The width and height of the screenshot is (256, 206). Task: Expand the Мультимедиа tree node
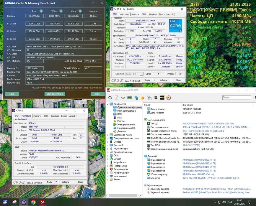coord(107,149)
